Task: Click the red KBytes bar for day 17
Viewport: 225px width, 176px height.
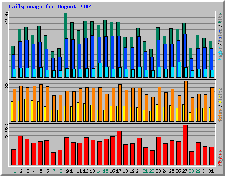Action: point(119,148)
